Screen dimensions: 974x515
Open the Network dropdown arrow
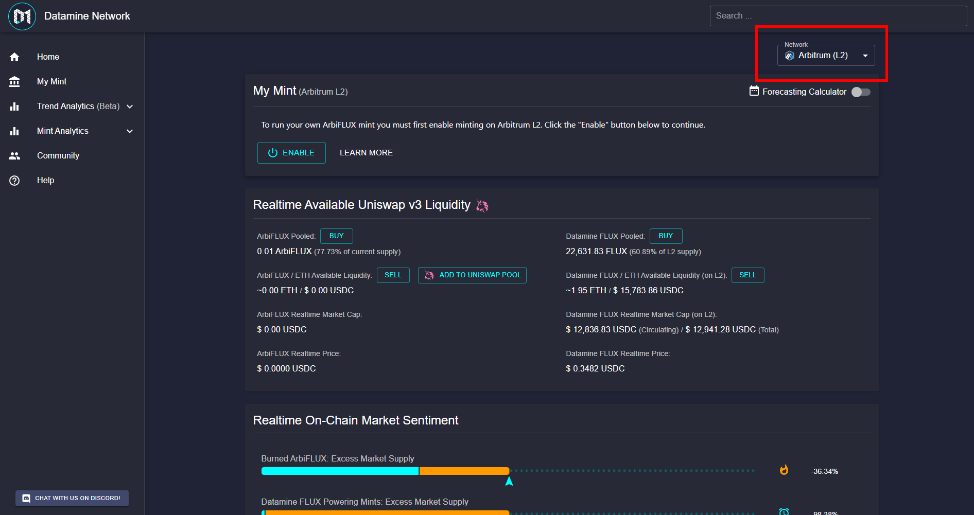[x=865, y=56]
